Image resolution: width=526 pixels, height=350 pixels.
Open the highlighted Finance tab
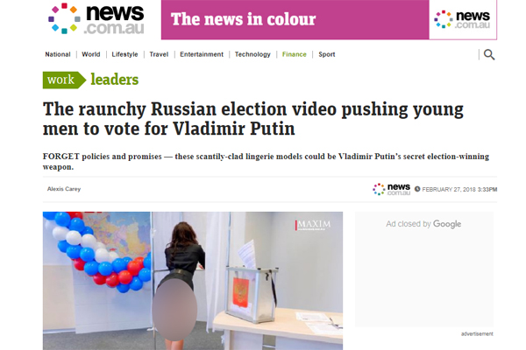[x=295, y=54]
